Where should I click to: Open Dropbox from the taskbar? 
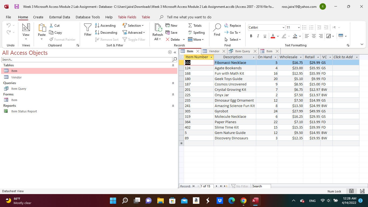click(x=220, y=201)
